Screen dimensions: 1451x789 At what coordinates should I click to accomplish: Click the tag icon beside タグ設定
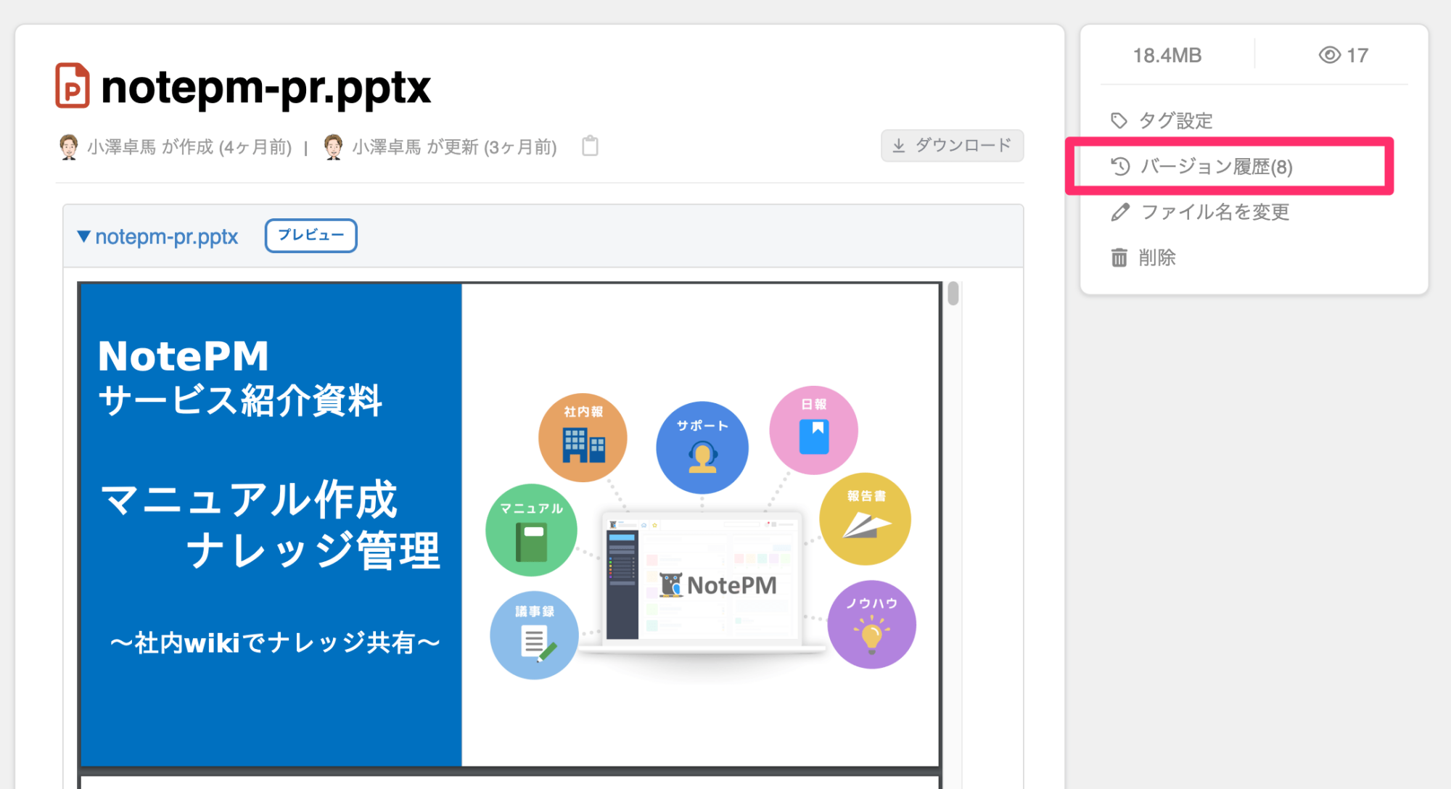[x=1119, y=120]
